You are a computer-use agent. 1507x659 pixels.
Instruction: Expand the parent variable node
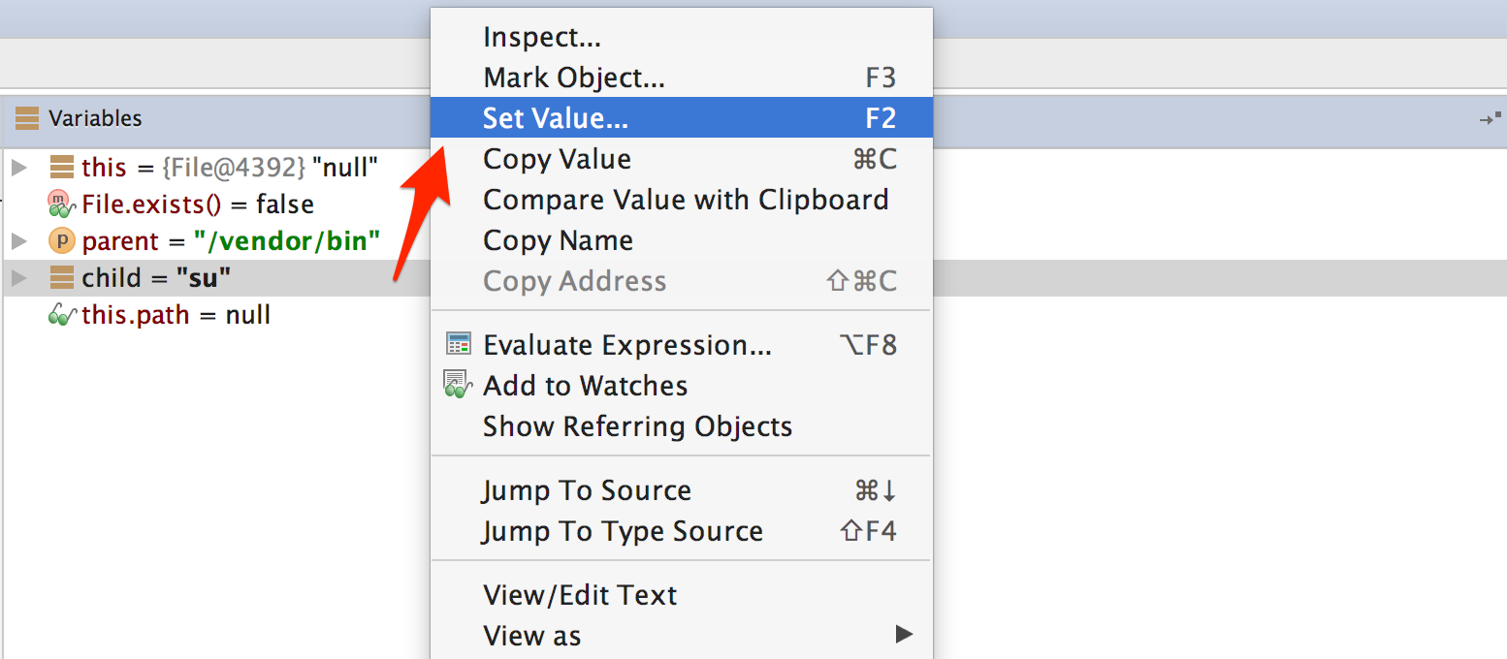[18, 240]
